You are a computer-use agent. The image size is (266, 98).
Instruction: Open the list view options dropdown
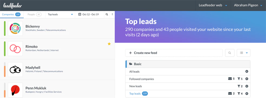tap(244, 53)
